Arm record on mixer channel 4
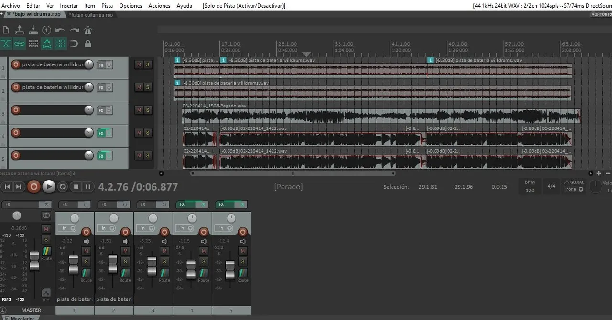Viewport: 612px width, 320px height. point(204,232)
